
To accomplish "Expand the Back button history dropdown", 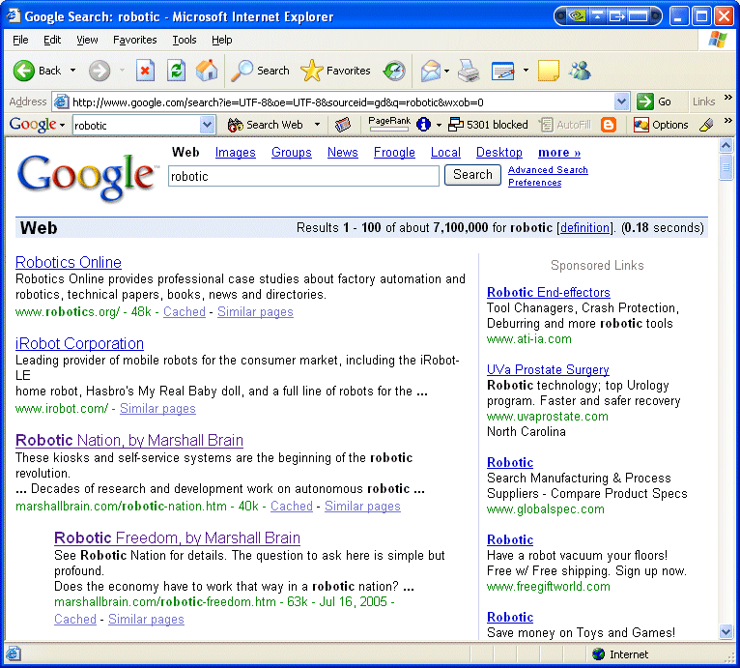I will pos(72,71).
